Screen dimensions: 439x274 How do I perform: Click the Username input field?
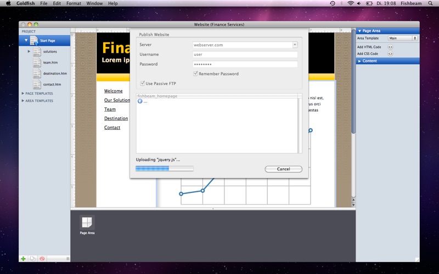click(x=245, y=54)
